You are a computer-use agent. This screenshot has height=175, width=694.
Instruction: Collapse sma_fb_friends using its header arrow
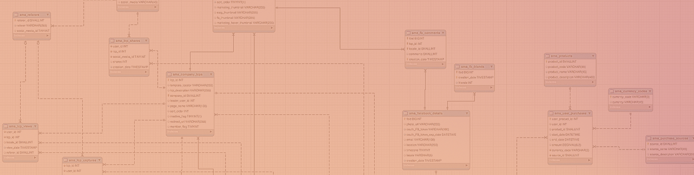click(491, 66)
